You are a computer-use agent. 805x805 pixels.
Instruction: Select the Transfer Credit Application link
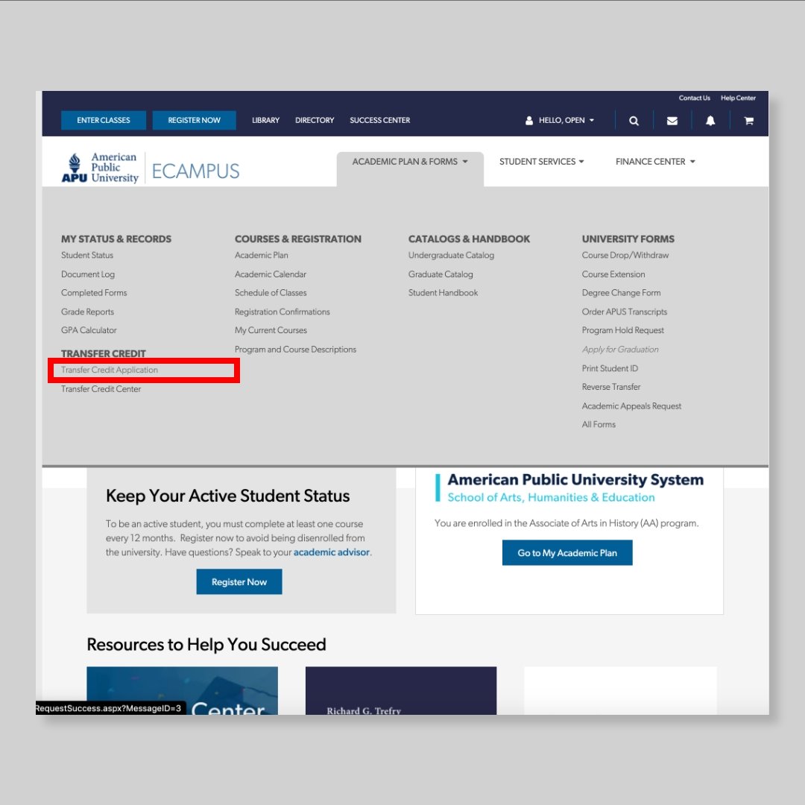[x=110, y=370]
